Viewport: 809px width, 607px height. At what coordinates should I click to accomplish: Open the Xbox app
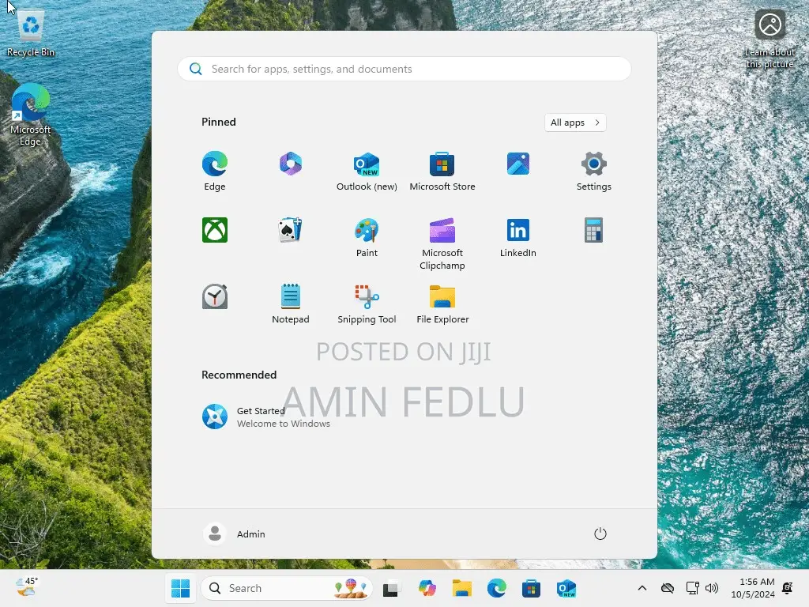coord(215,229)
